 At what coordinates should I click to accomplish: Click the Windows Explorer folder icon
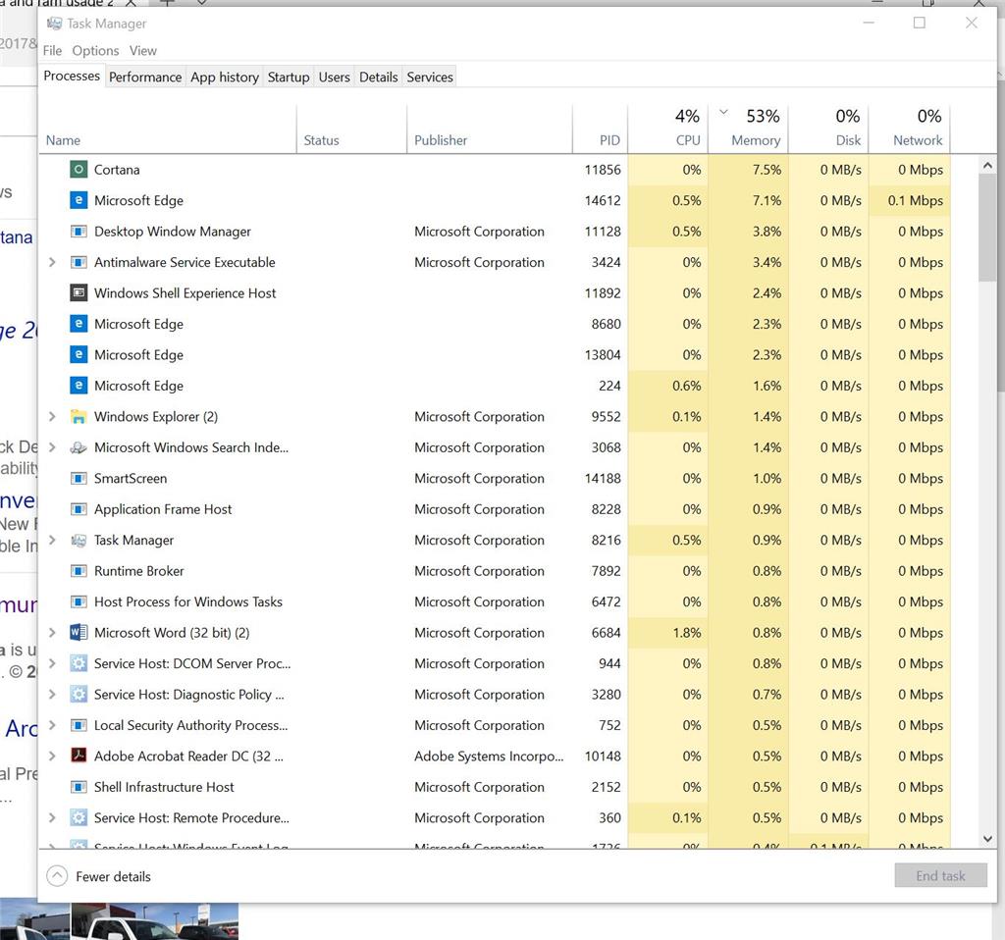79,416
